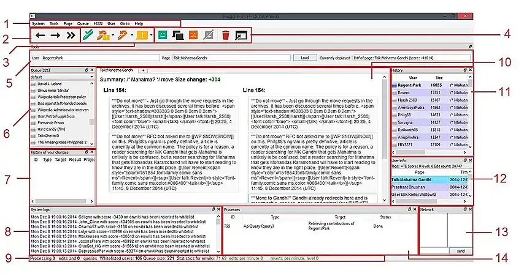Screen dimensions: 524x276
Task: Click the Currently displayed field
Action: pos(412,58)
